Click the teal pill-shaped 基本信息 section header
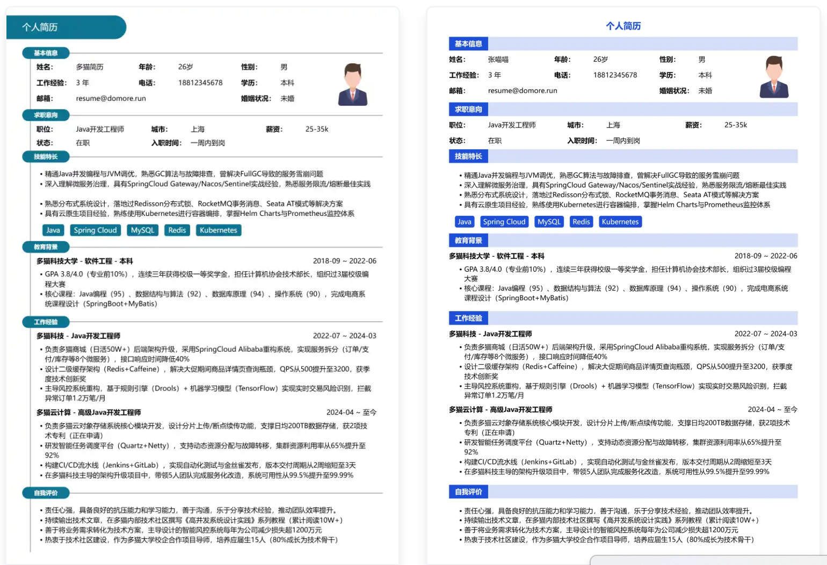 click(46, 53)
